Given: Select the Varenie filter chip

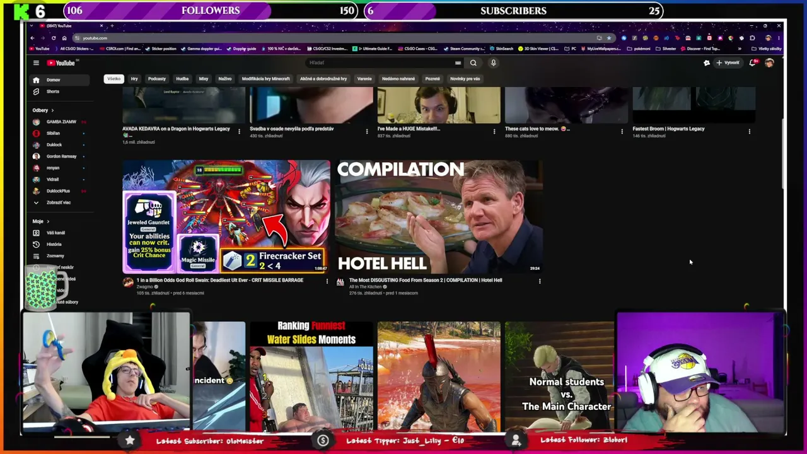Looking at the screenshot, I should click(x=364, y=79).
